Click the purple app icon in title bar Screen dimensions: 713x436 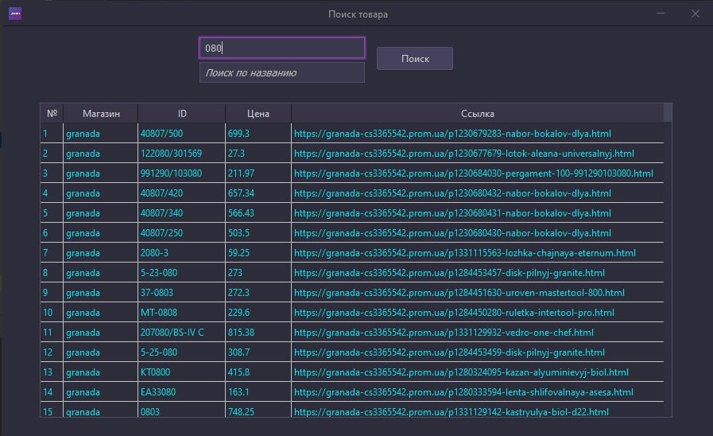click(15, 14)
